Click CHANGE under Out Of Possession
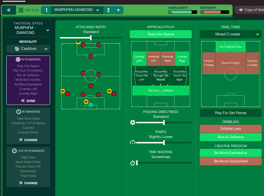Image resolution: width=264 pixels, height=196 pixels. click(28, 183)
